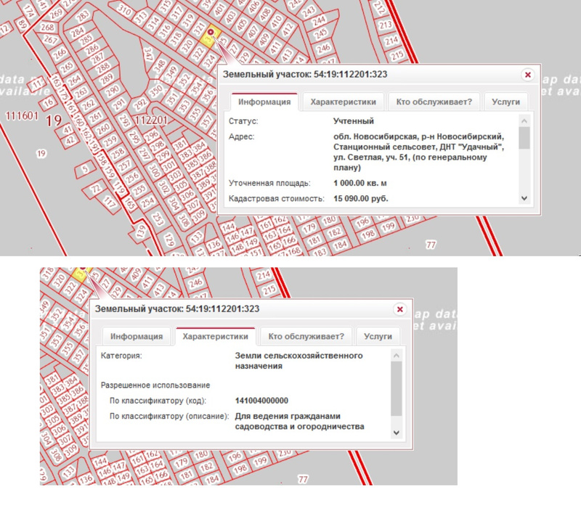The image size is (581, 527).
Task: Open Кто обслуживает? tab in upper popup
Action: (434, 102)
